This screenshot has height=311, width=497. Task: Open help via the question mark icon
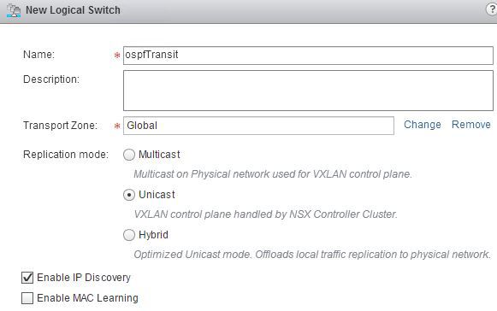(492, 9)
